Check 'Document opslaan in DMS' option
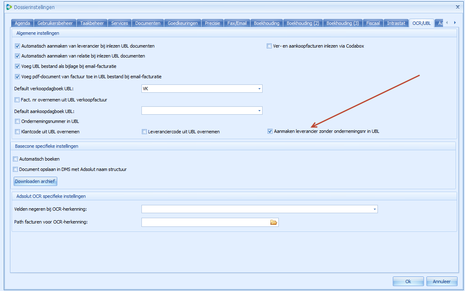Image resolution: width=465 pixels, height=291 pixels. (15, 169)
